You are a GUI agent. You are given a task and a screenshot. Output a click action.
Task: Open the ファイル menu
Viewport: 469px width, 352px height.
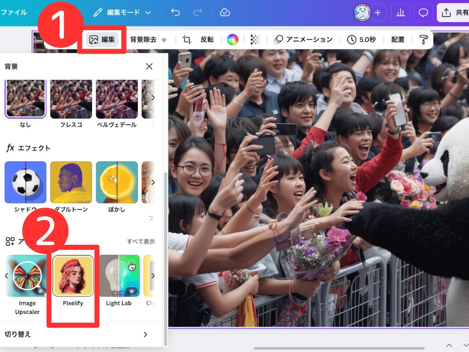pos(14,12)
